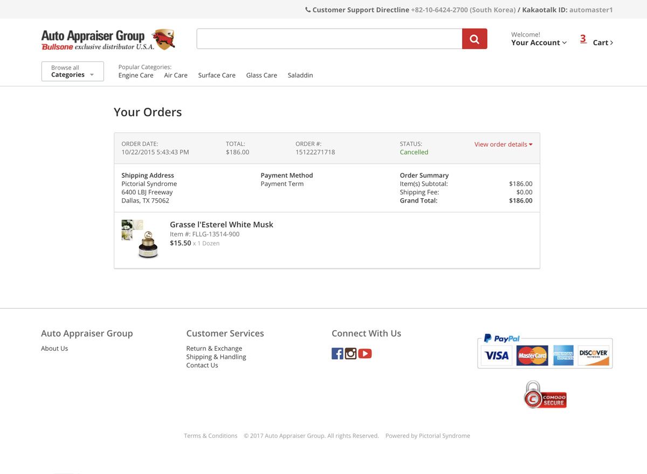This screenshot has height=474, width=647.
Task: Open Grasse l'Esterel White Musk product title
Action: tap(222, 225)
